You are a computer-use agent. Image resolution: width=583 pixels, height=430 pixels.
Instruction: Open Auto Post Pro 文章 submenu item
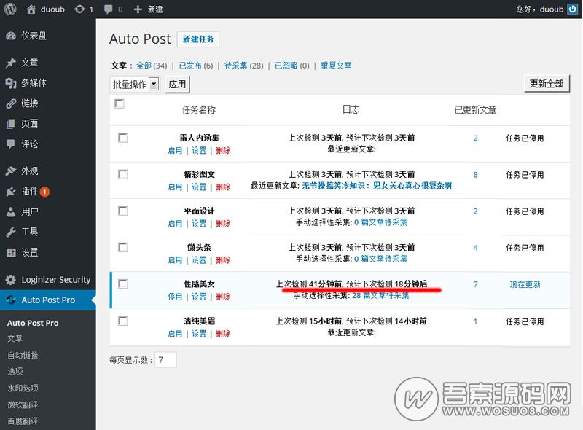pos(15,338)
